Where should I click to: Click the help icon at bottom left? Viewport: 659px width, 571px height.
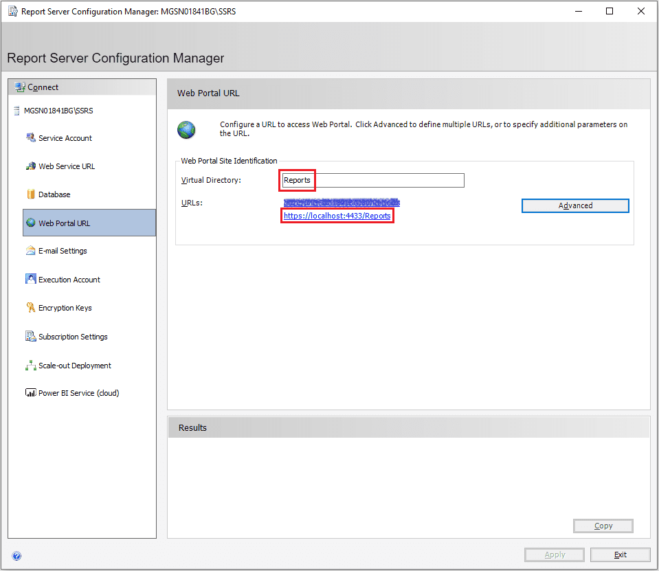(16, 555)
